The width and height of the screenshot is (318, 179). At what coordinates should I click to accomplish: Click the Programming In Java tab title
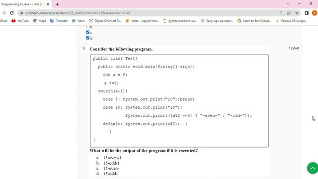tap(22, 4)
